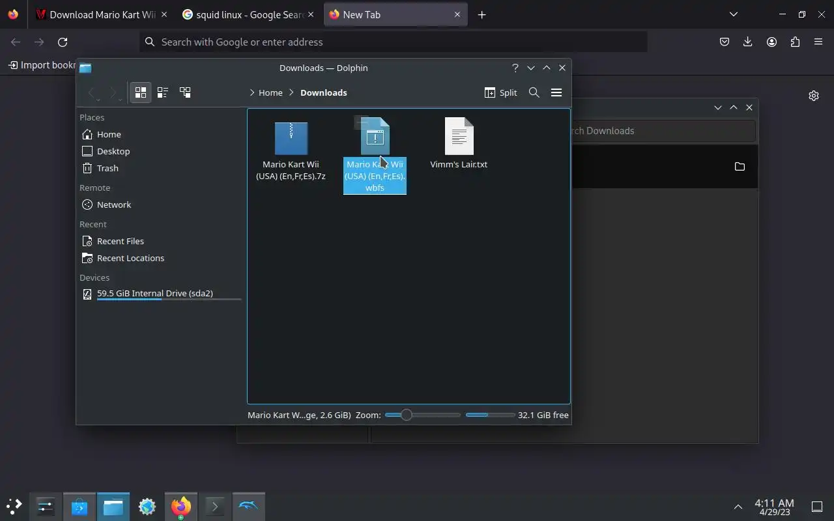
Task: Open a new Firefox tab with plus
Action: [x=482, y=14]
